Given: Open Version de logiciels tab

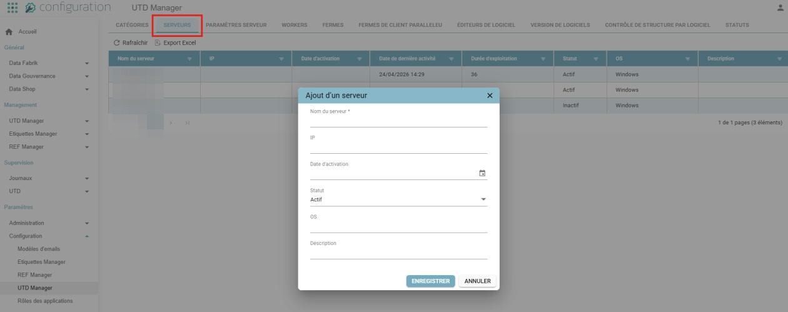Looking at the screenshot, I should [x=560, y=25].
